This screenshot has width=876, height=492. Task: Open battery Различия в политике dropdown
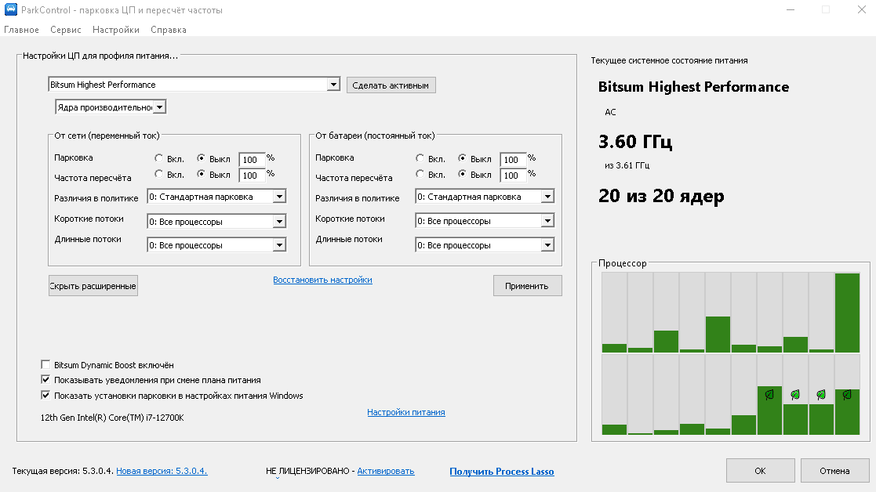(x=485, y=197)
